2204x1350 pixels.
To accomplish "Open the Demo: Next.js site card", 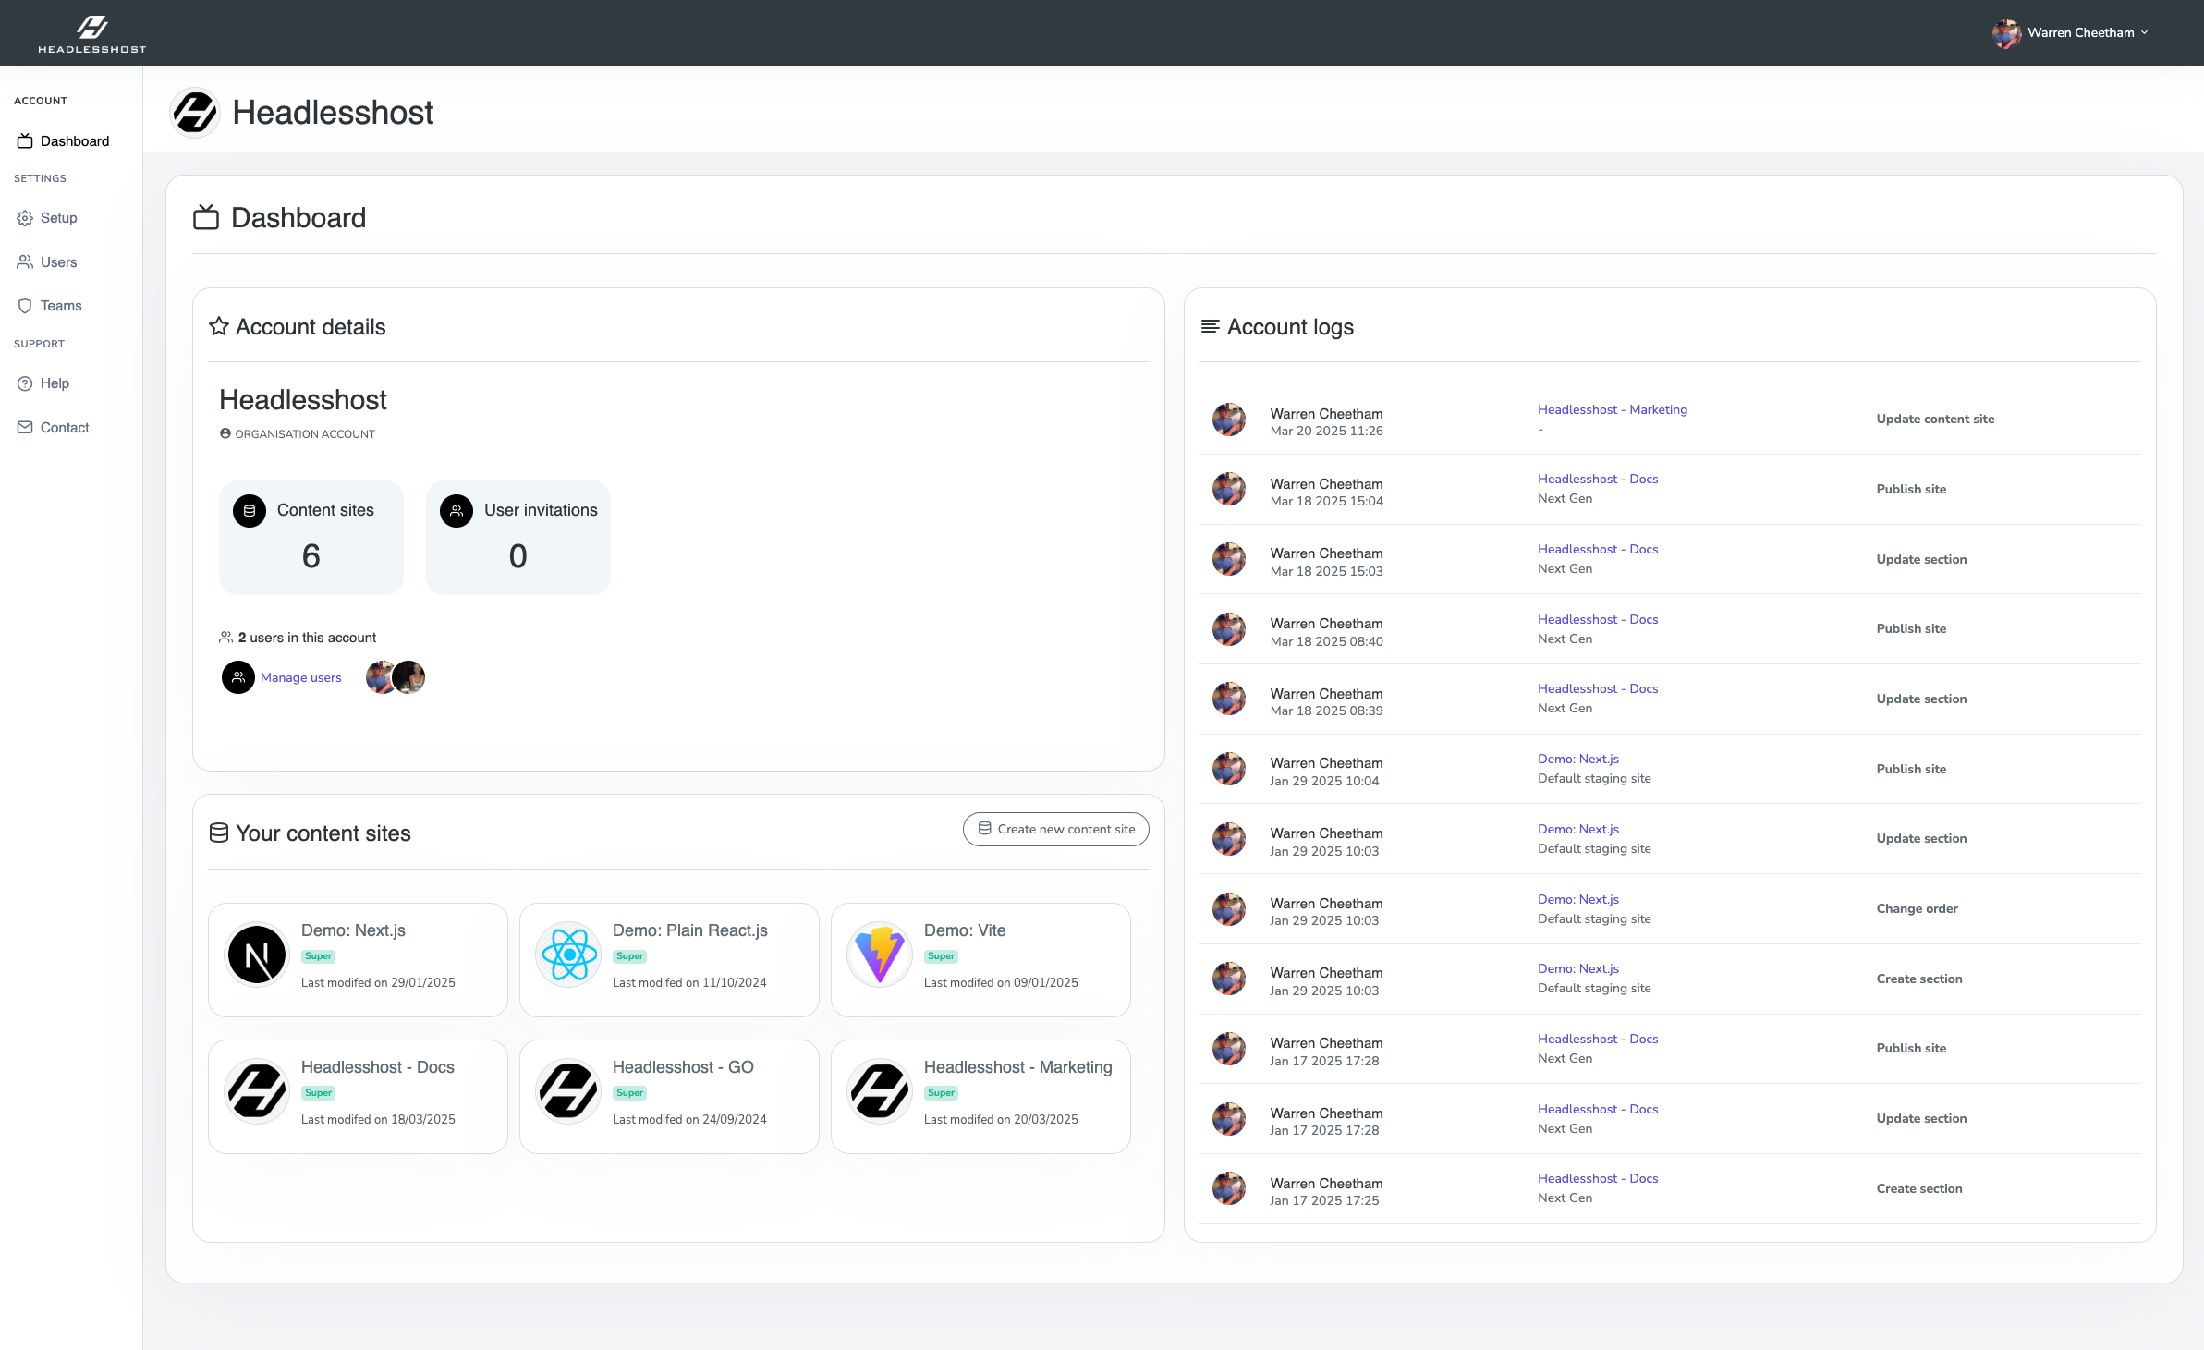I will pyautogui.click(x=358, y=959).
